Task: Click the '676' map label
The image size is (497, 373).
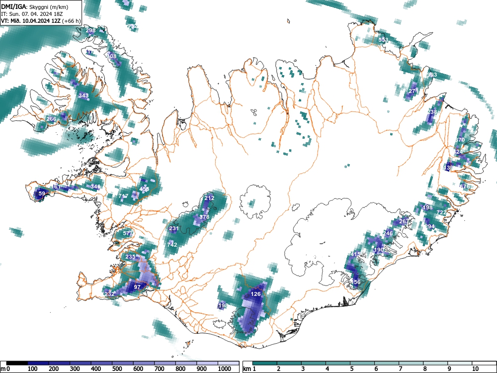Action: 464,186
